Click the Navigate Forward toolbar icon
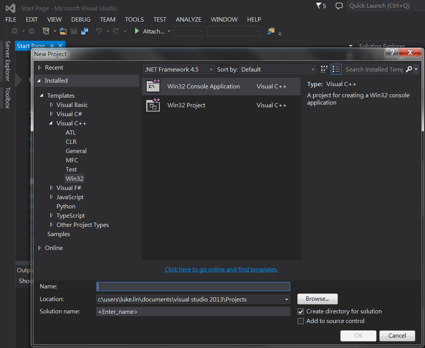The height and width of the screenshot is (348, 425). click(32, 32)
